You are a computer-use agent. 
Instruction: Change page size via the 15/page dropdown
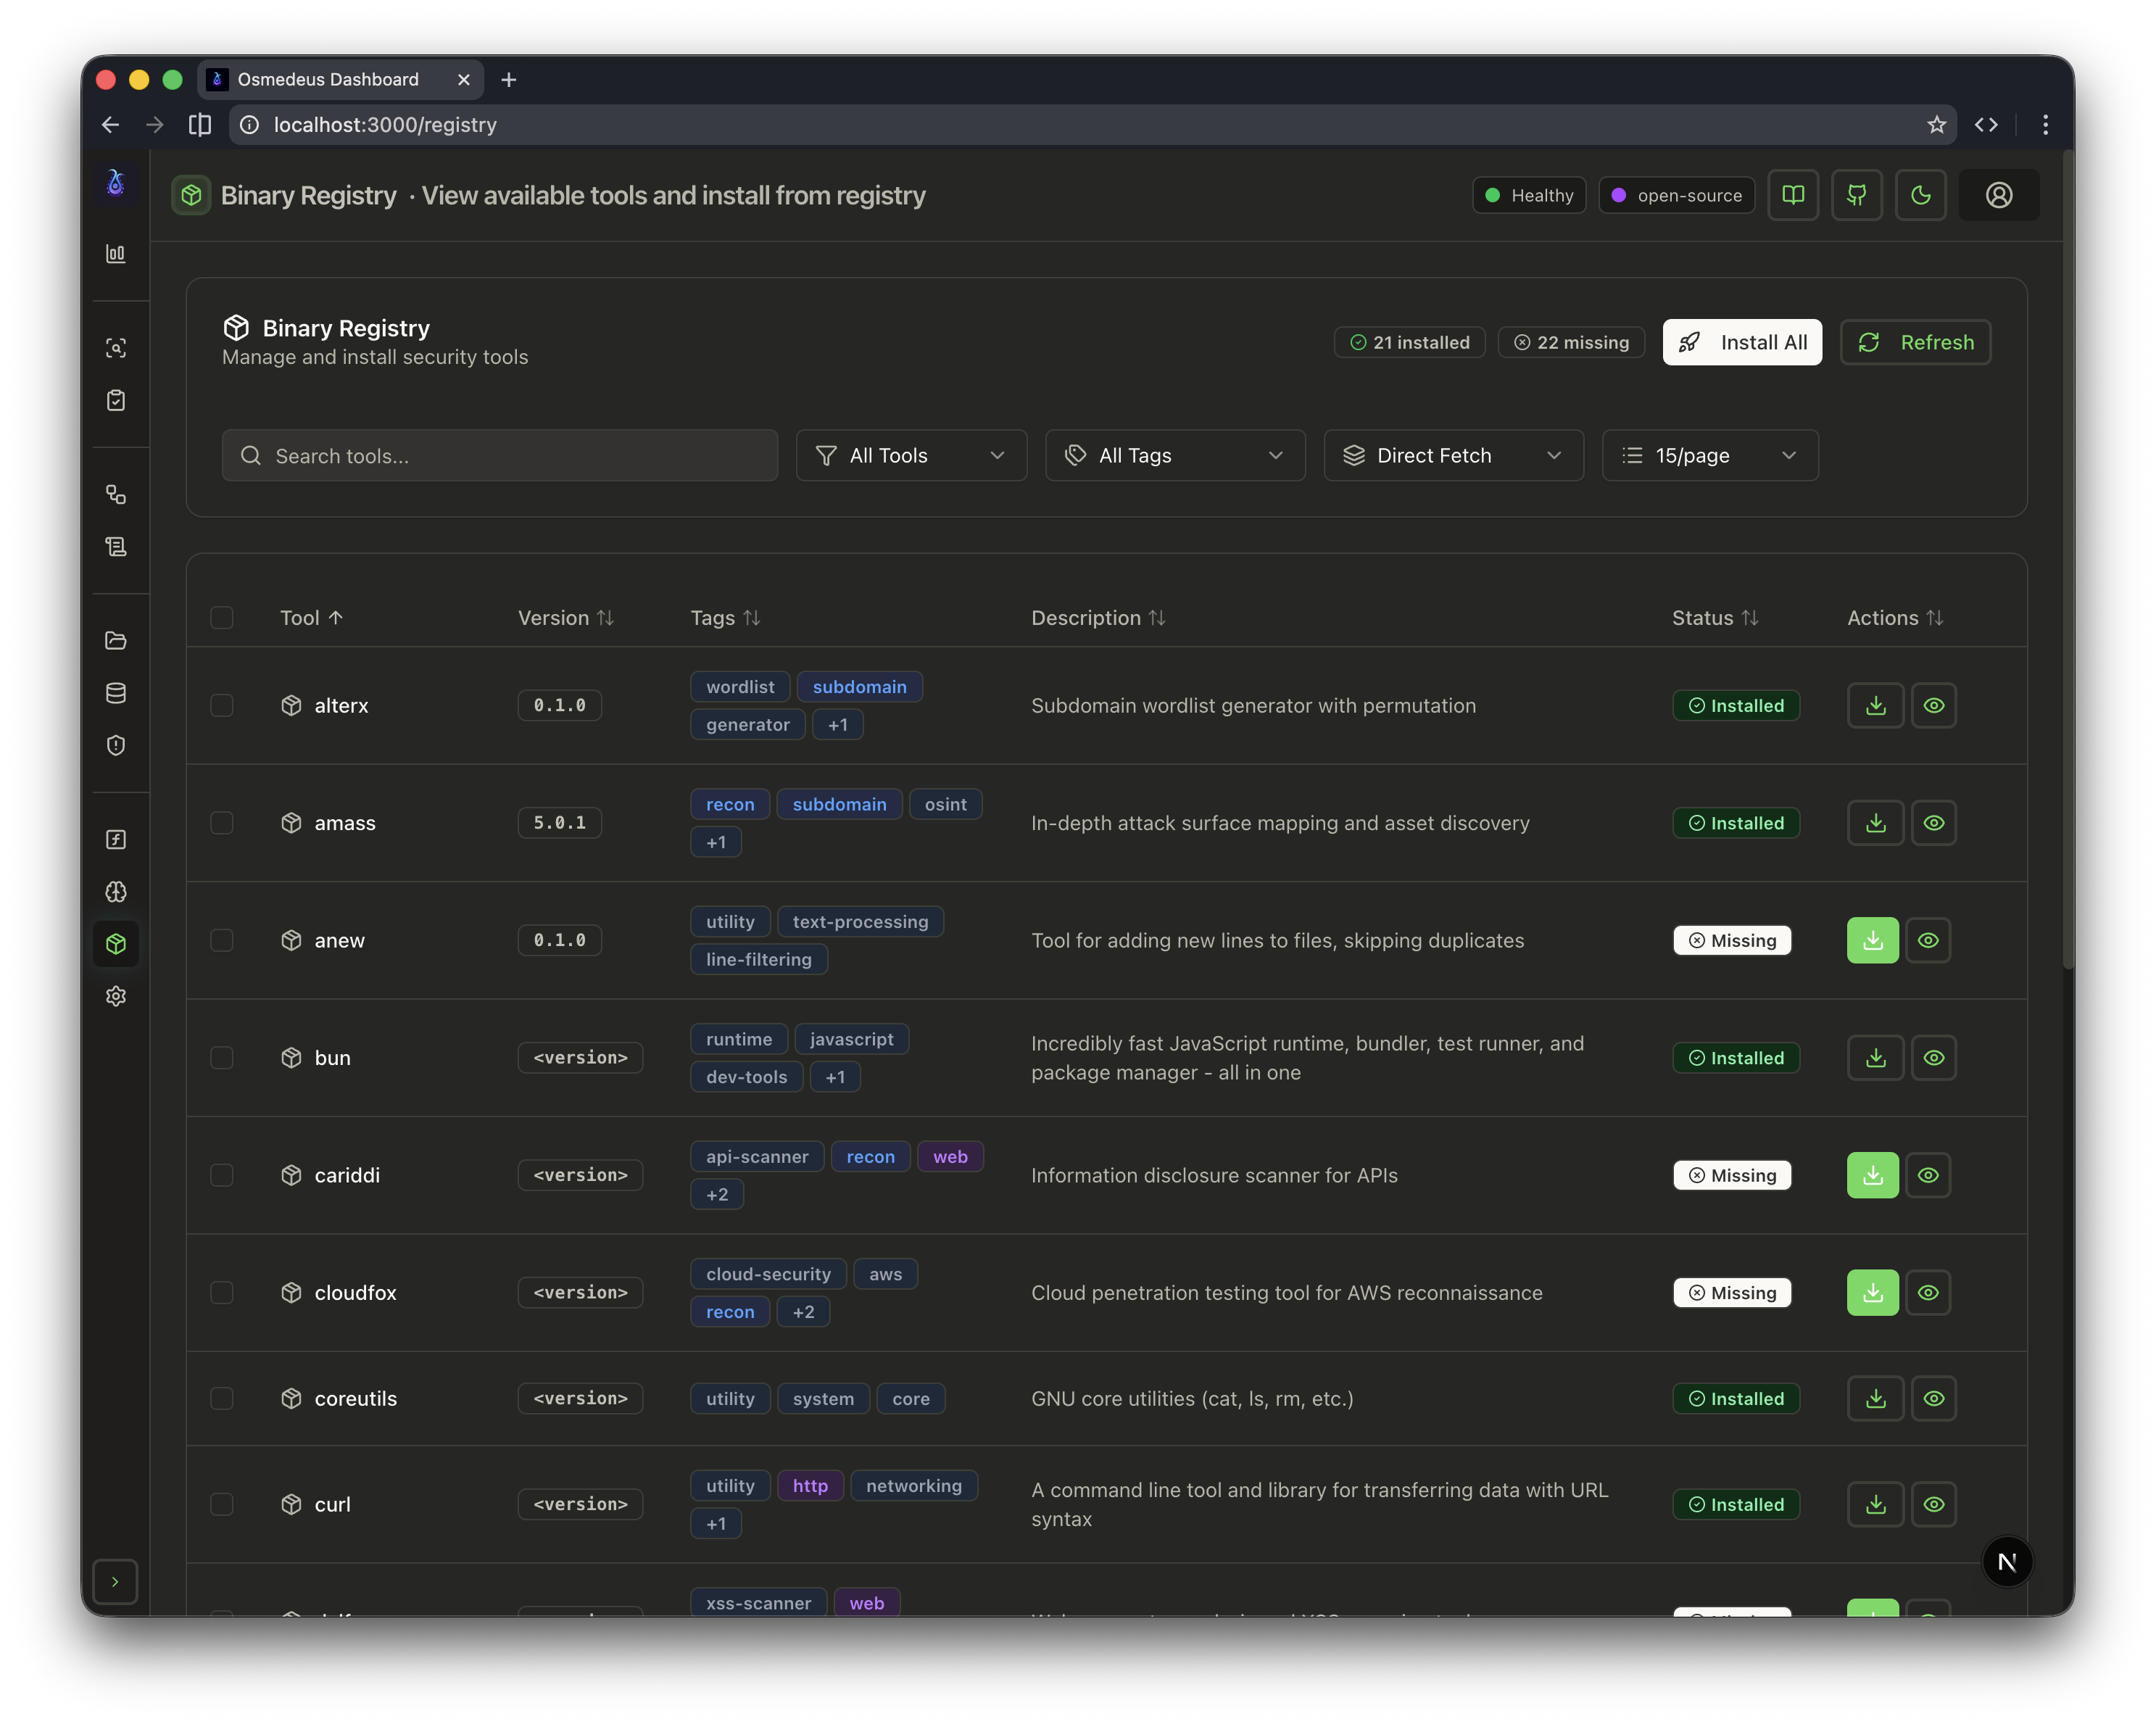(x=1710, y=455)
